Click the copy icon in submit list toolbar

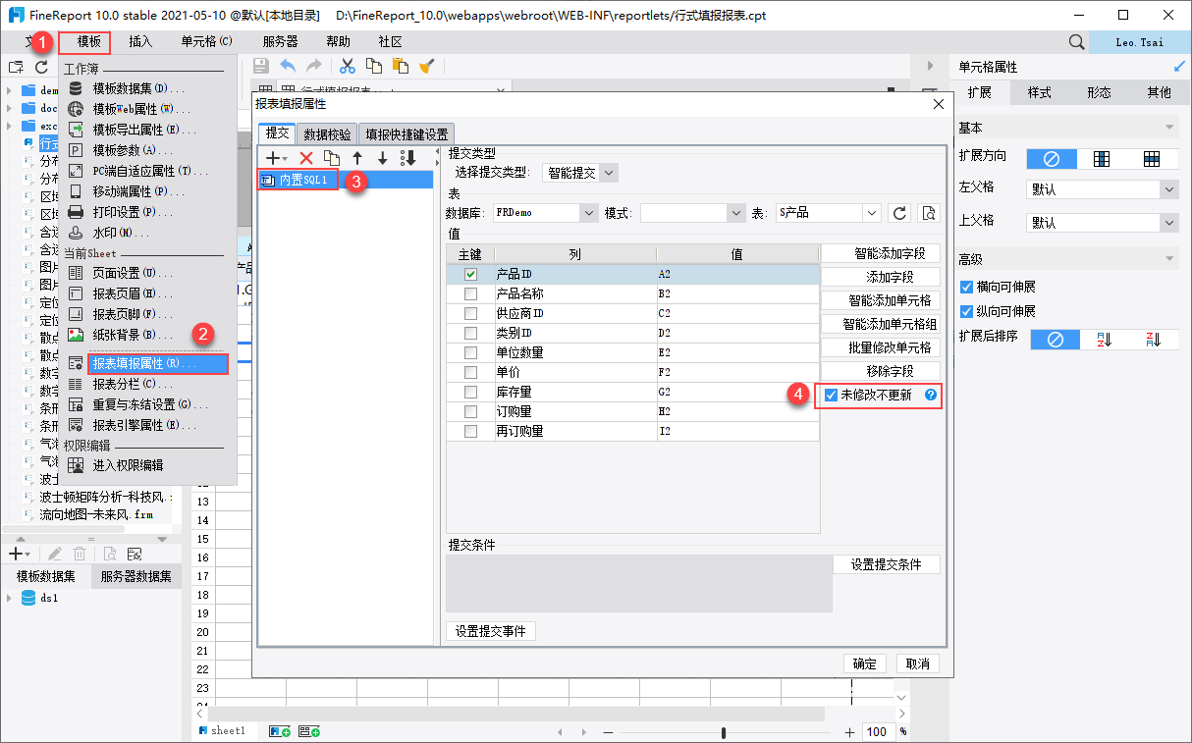332,158
